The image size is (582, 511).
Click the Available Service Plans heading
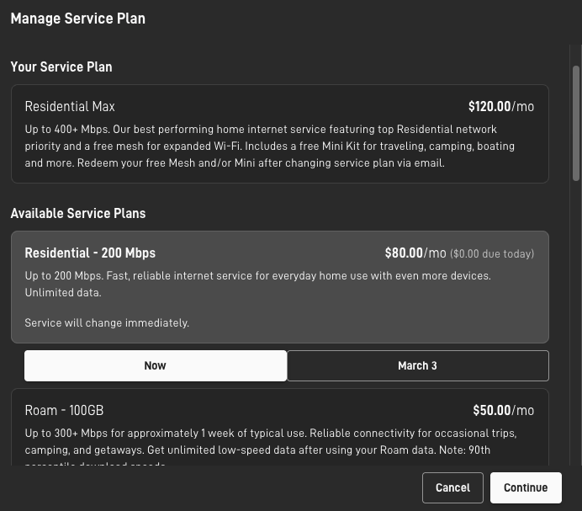(78, 213)
